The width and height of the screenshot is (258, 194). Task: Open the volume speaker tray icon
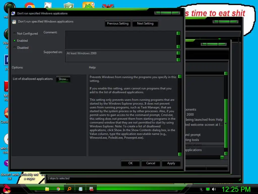coord(214,189)
